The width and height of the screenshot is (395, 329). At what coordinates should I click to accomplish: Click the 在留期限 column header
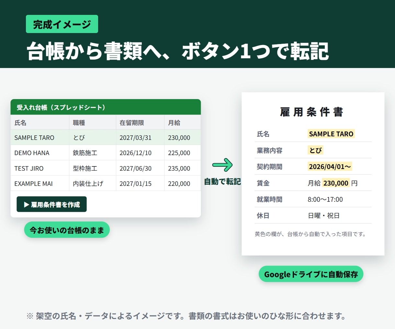click(x=140, y=122)
